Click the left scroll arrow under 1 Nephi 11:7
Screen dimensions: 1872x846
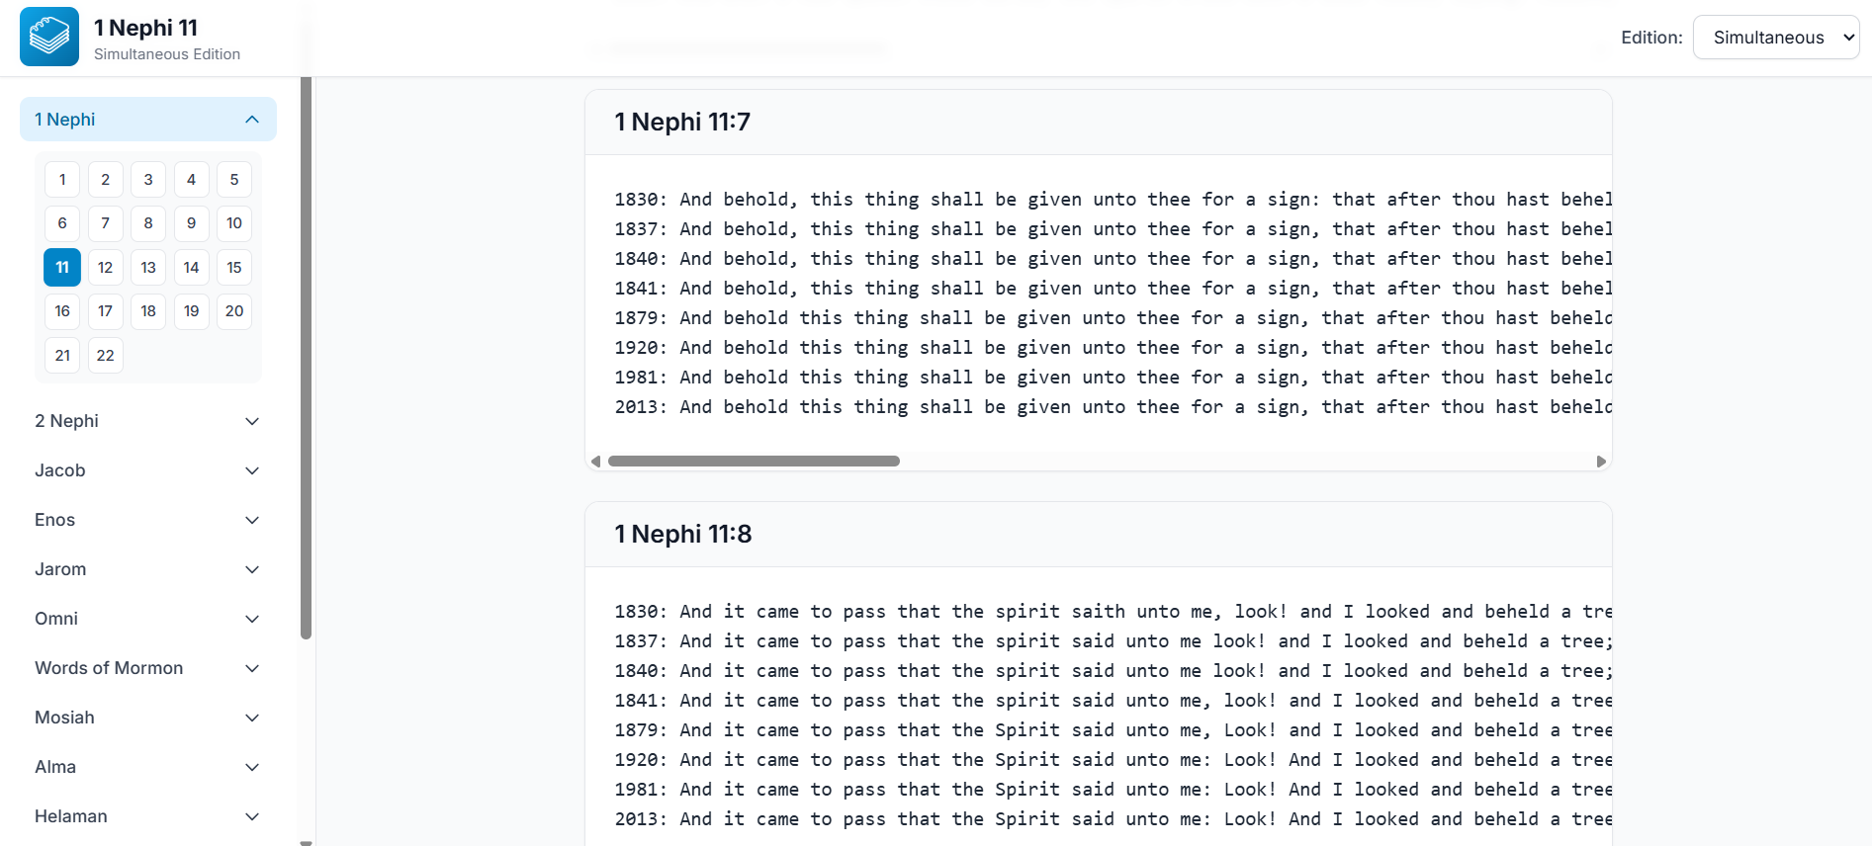click(595, 461)
